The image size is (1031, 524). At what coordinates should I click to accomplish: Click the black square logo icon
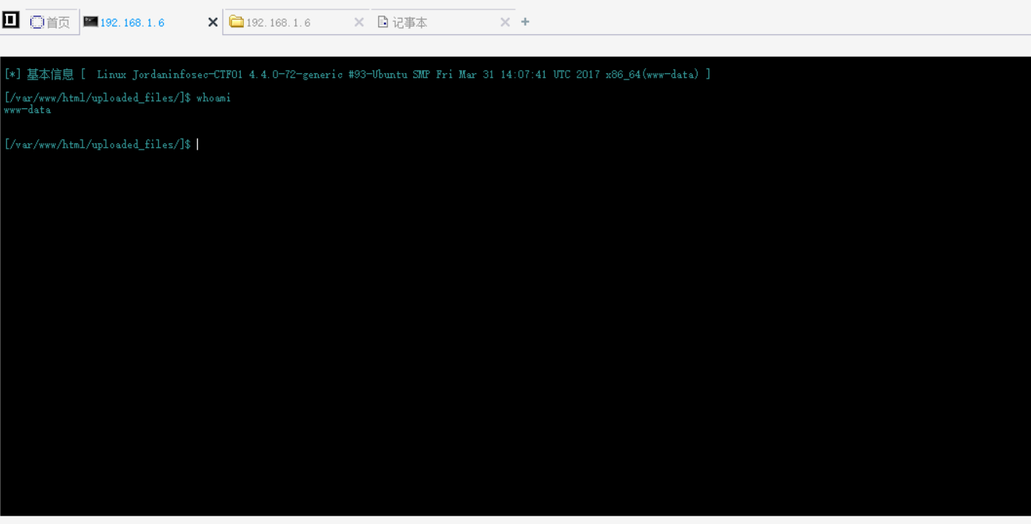[x=11, y=20]
